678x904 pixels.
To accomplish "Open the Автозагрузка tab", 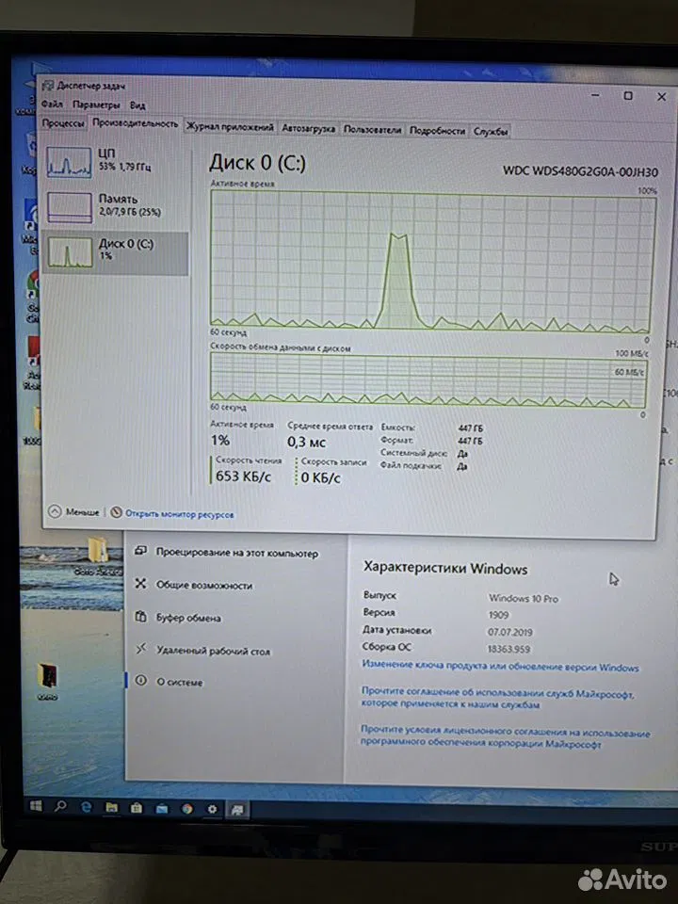I will point(308,129).
